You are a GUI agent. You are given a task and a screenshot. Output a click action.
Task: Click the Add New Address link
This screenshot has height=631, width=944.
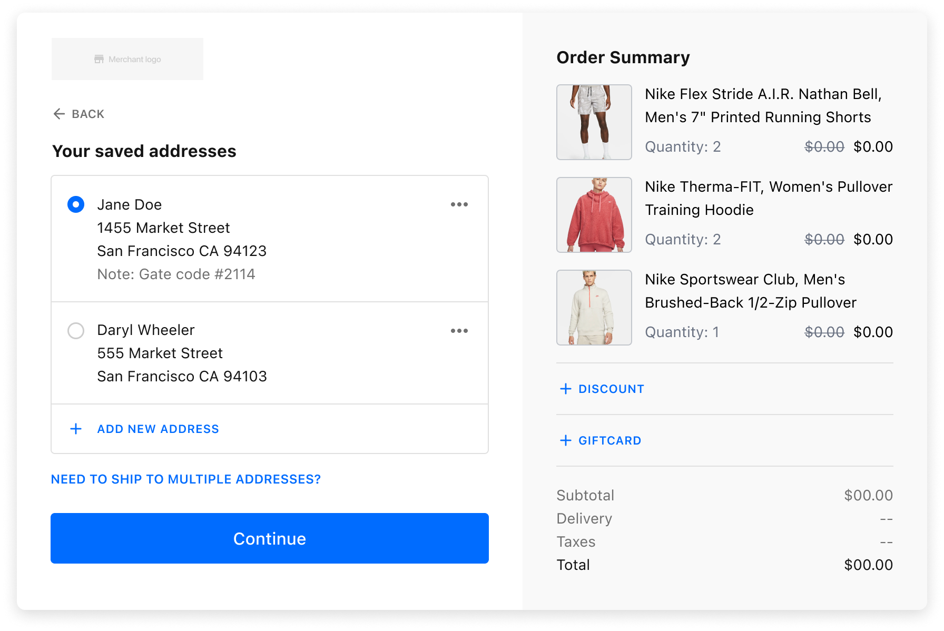158,429
